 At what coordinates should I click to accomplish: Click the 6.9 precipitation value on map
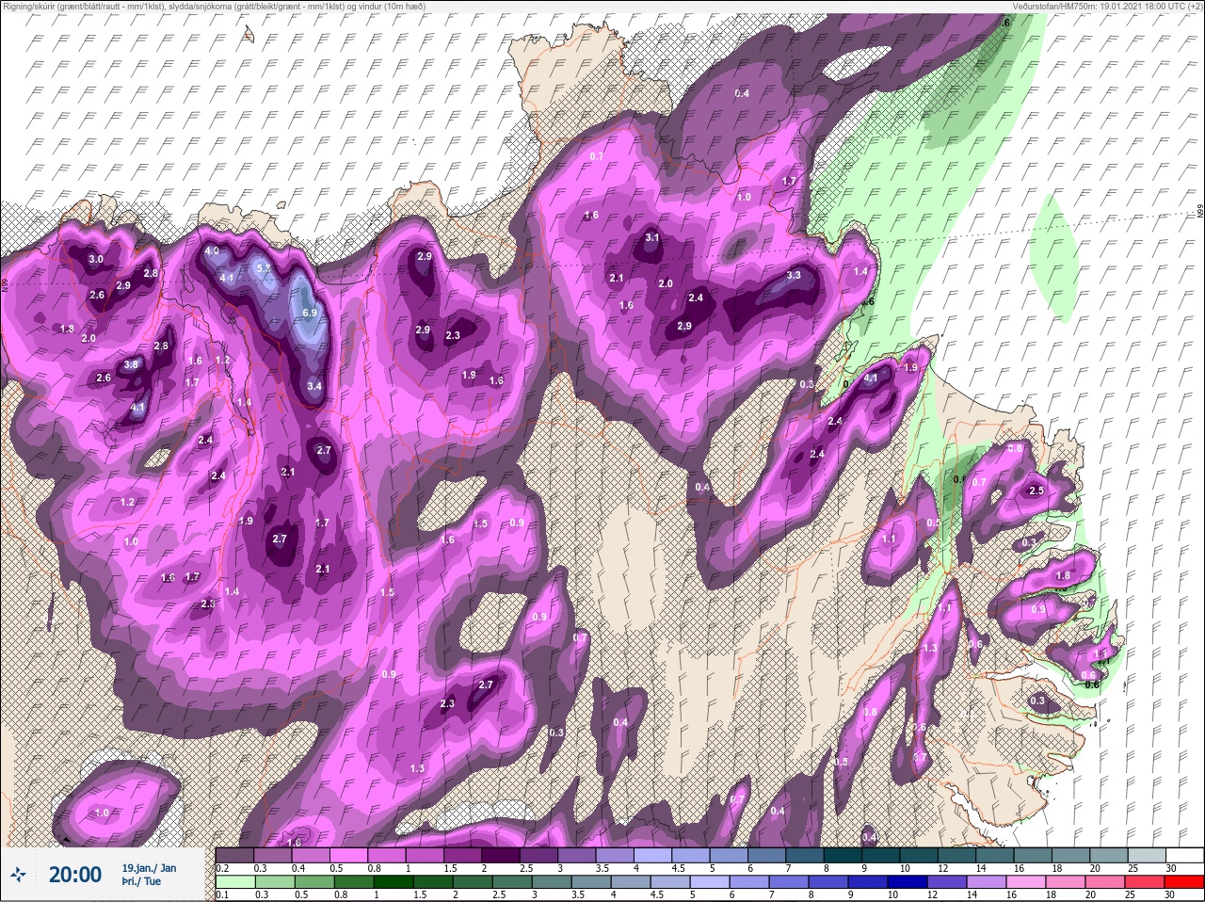311,312
